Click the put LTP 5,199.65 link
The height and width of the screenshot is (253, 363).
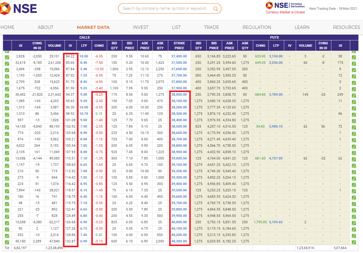point(276,222)
